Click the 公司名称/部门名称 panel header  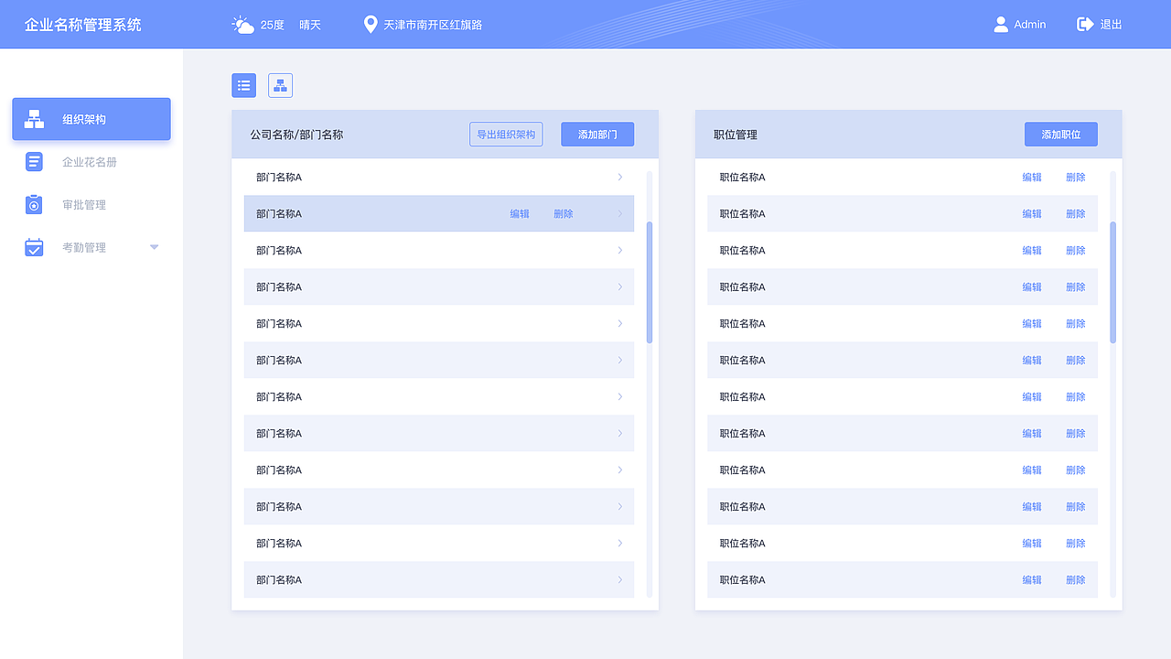(296, 135)
